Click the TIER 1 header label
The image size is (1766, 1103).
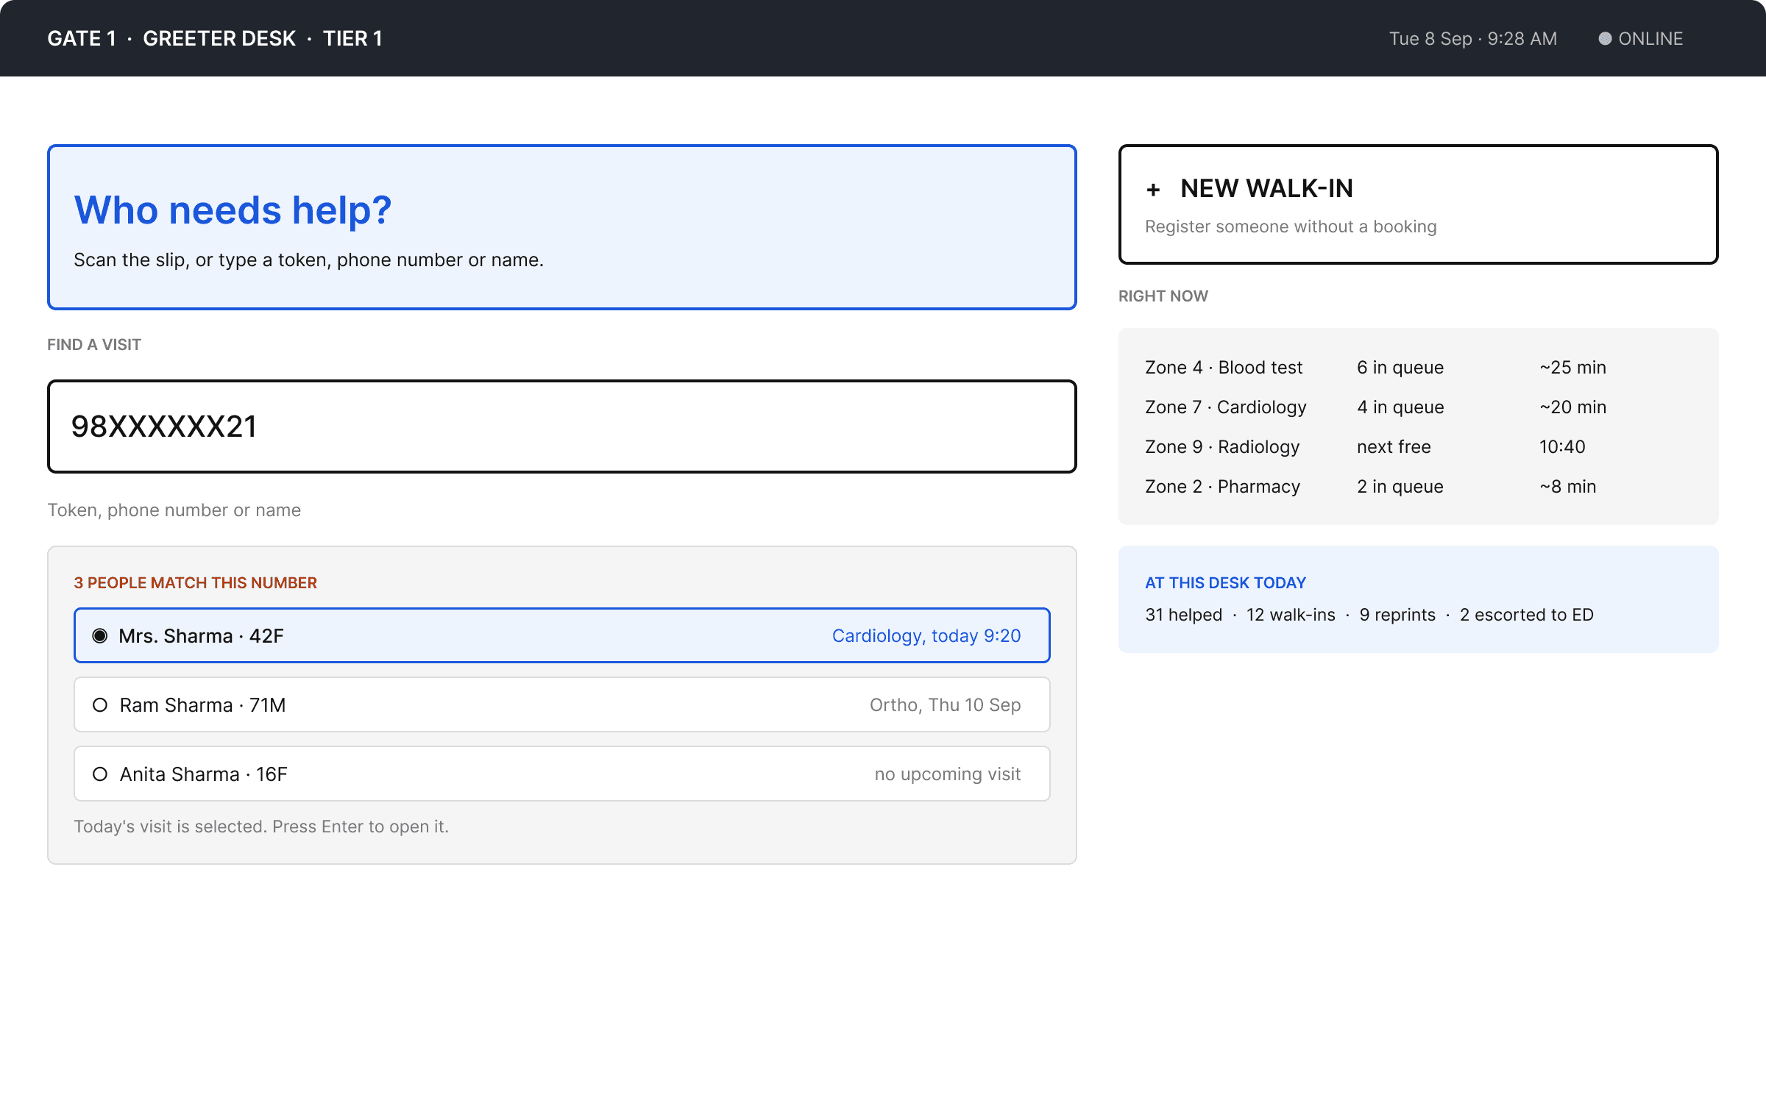352,38
